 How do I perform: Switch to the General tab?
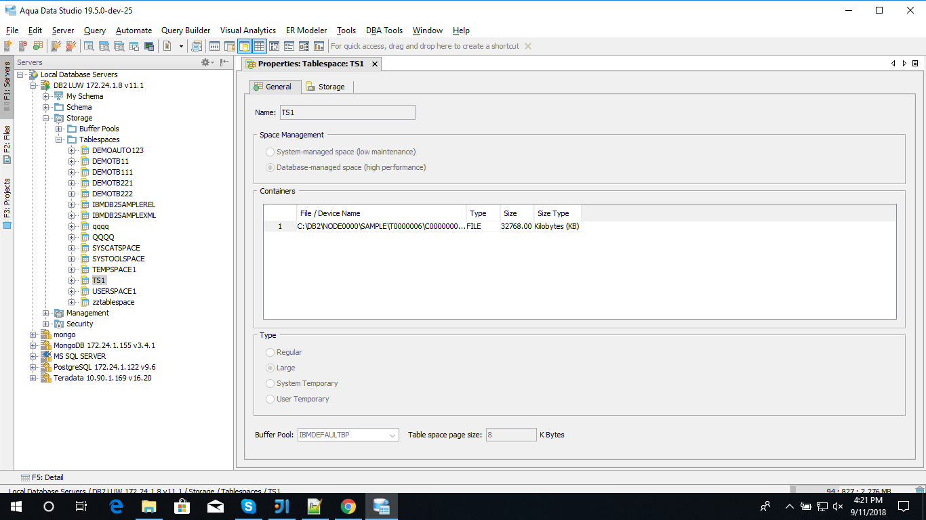tap(275, 87)
